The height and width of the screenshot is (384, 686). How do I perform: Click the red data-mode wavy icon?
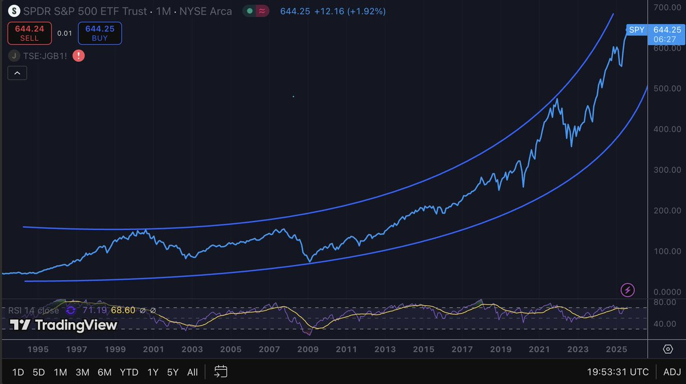click(x=262, y=11)
